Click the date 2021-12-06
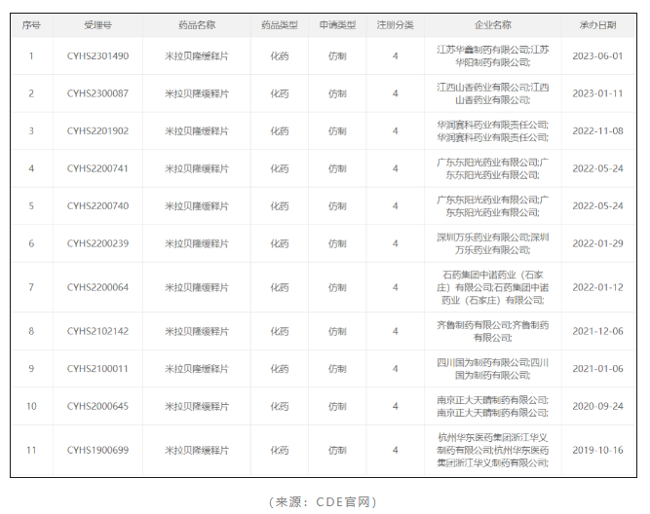 pyautogui.click(x=597, y=331)
